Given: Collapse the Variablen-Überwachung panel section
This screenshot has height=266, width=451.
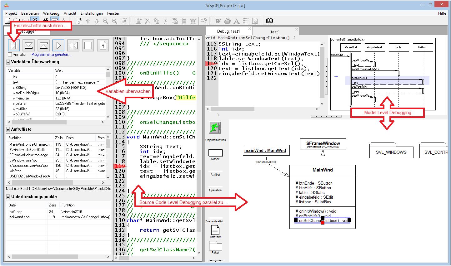Looking at the screenshot, I should (x=8, y=62).
